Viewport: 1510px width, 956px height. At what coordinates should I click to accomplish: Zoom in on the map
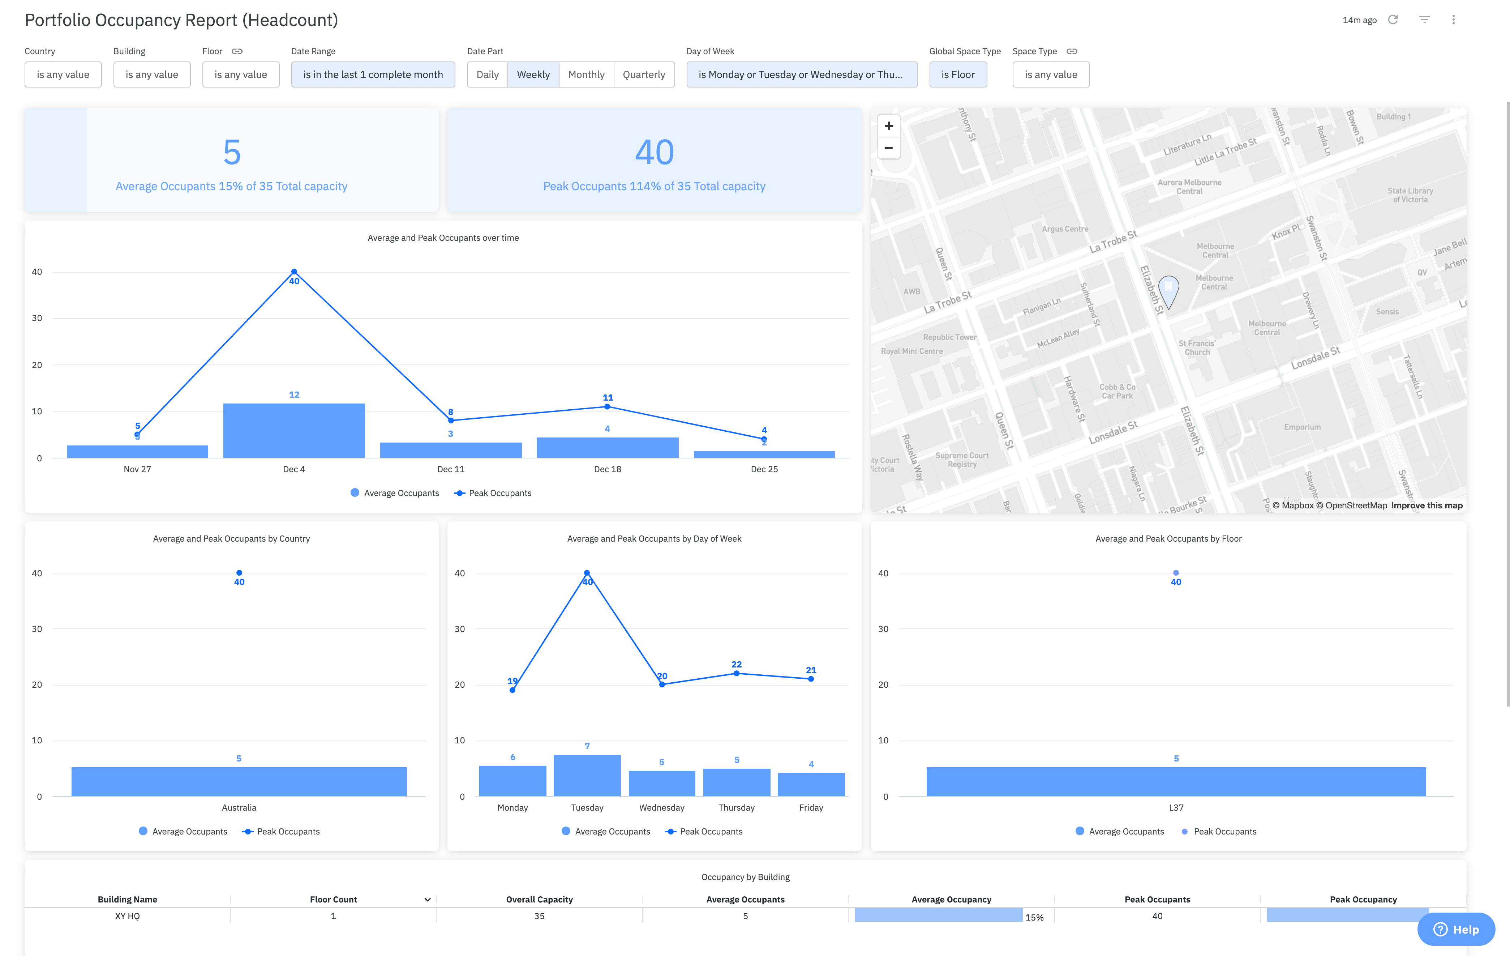(x=889, y=126)
